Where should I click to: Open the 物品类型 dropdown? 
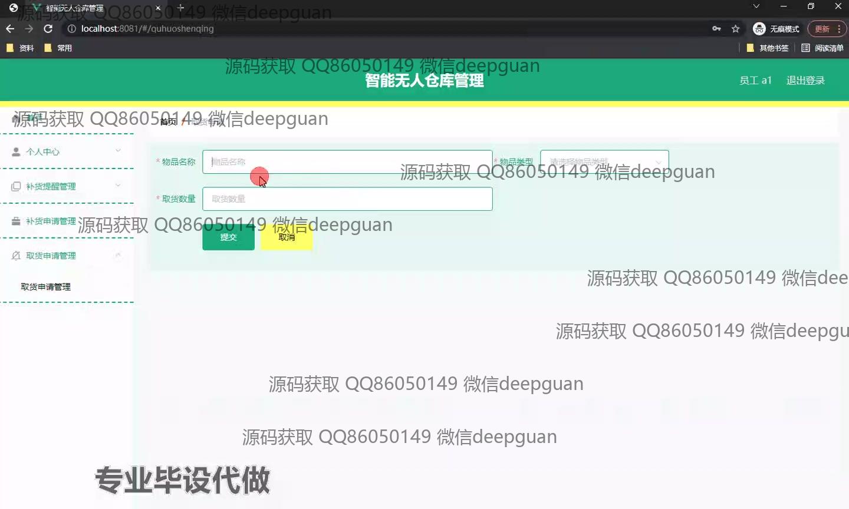tap(604, 161)
